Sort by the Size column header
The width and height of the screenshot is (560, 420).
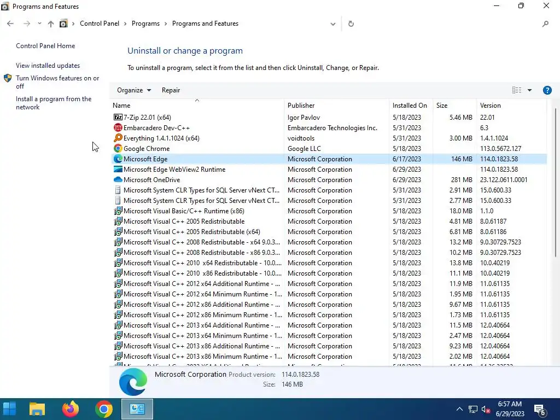click(x=454, y=106)
